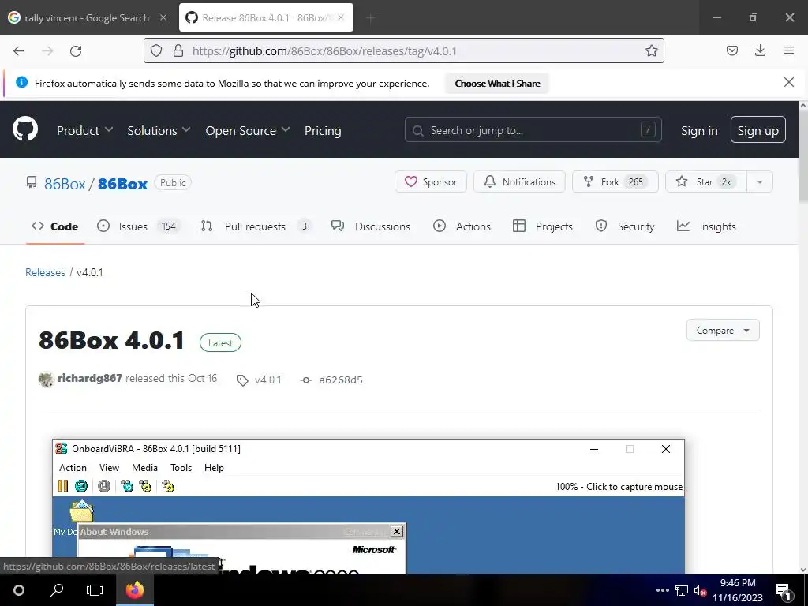Open the Pull requests tab
808x606 pixels.
pyautogui.click(x=256, y=226)
